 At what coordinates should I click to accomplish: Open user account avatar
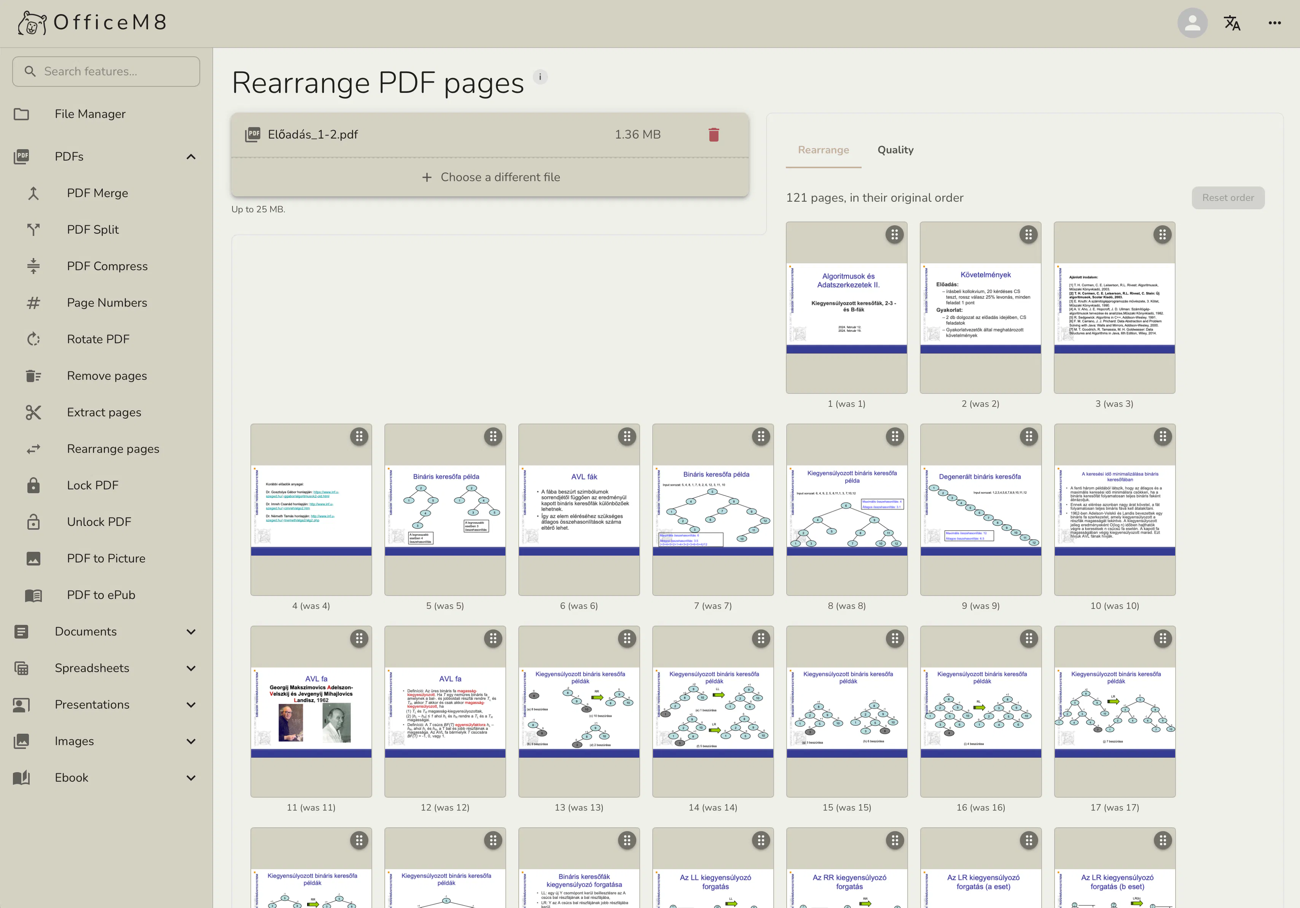pos(1192,23)
